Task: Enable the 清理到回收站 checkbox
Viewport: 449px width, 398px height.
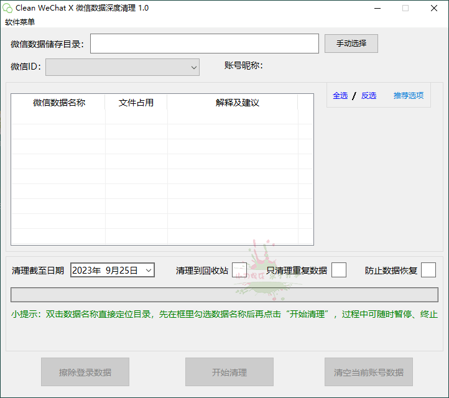Action: point(239,270)
